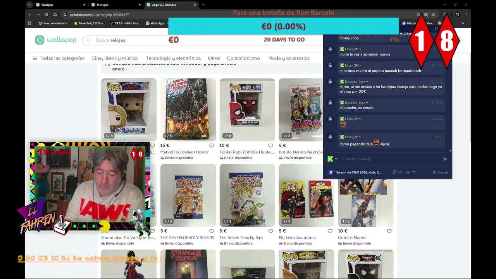The image size is (496, 279).
Task: Switch to the Mensajes tab
Action: pos(115,5)
